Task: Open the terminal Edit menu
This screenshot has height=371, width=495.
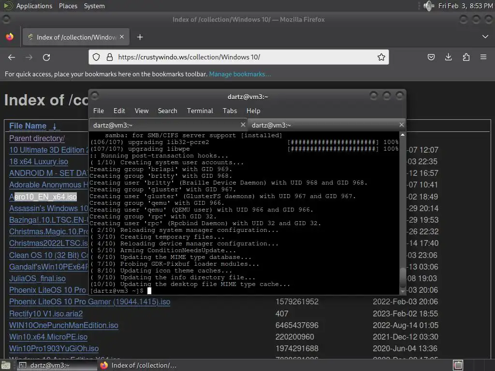Action: point(119,111)
